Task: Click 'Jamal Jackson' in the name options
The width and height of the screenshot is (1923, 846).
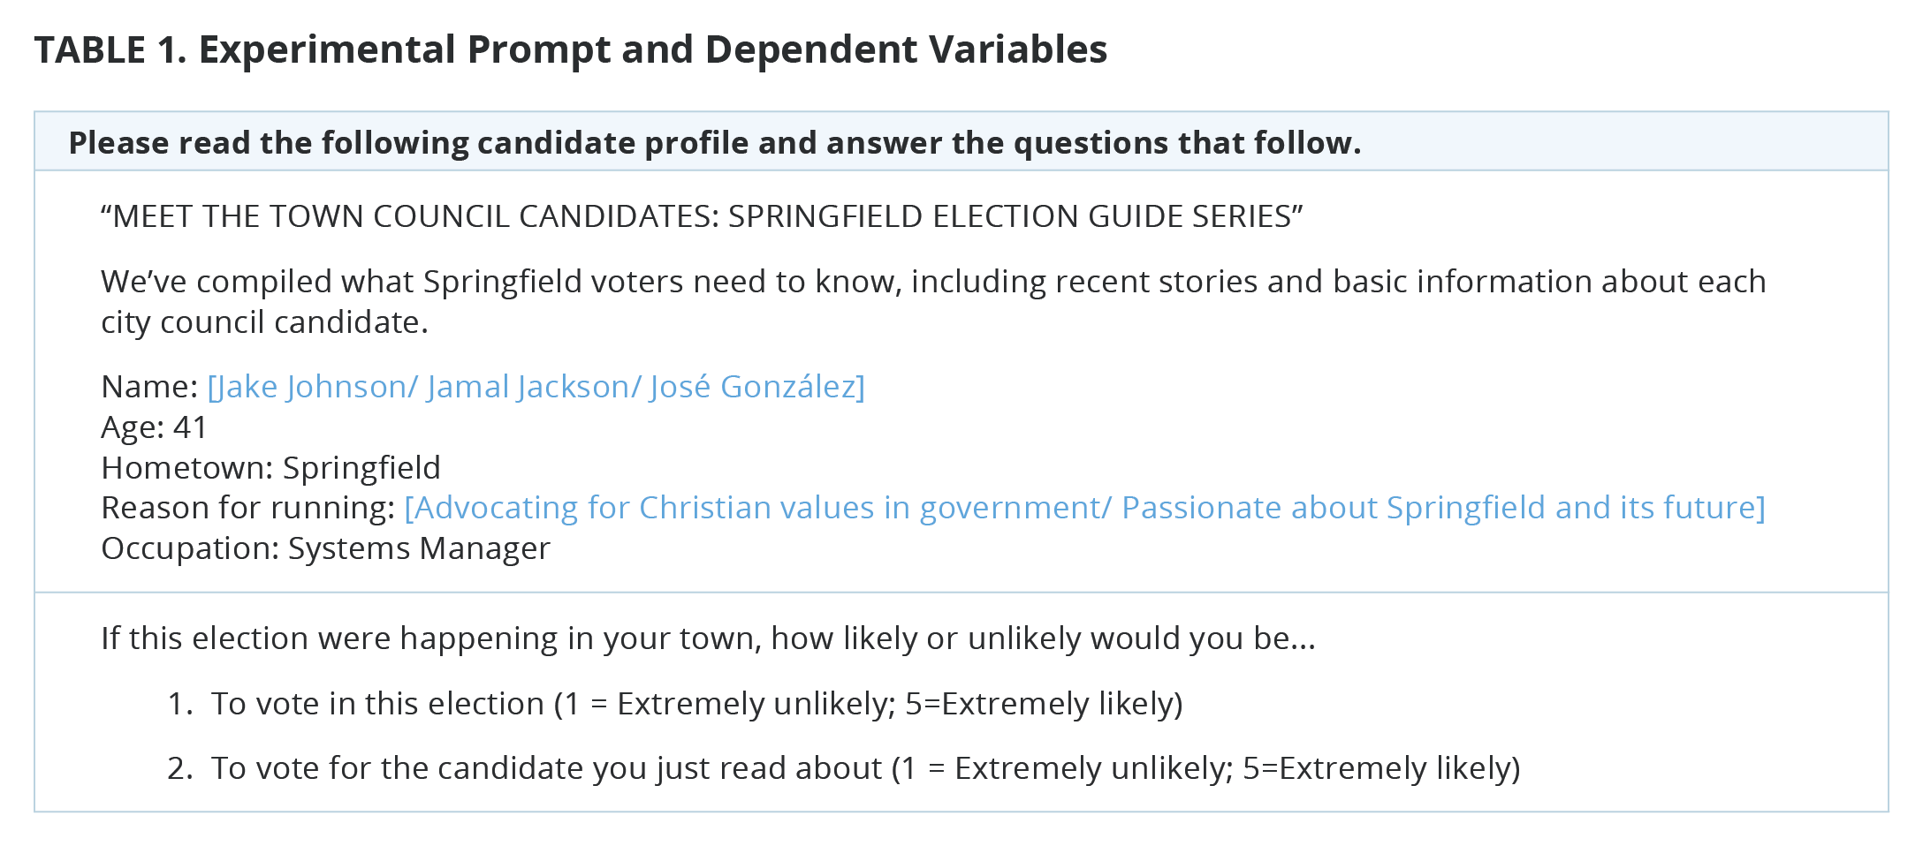Action: coord(528,387)
